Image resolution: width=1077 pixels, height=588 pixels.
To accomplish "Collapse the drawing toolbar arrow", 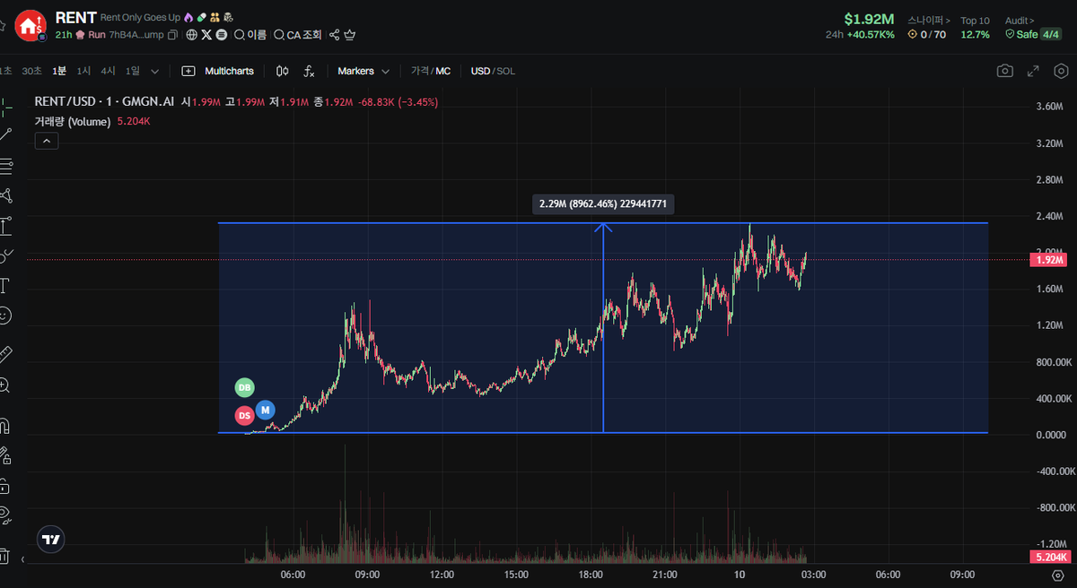I will click(x=22, y=559).
